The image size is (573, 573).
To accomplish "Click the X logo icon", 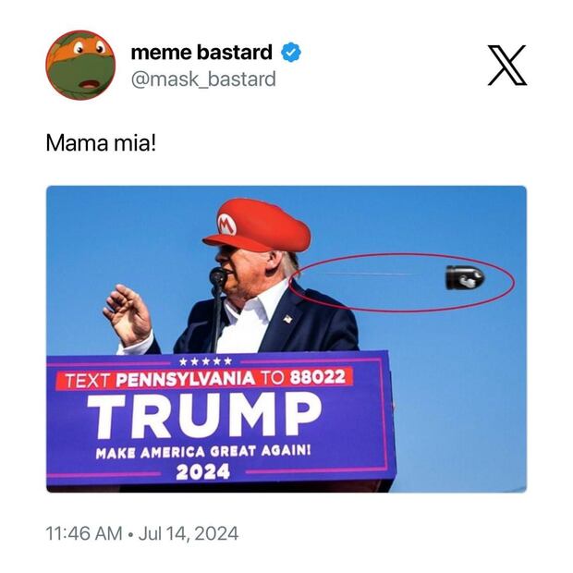I will pos(507,66).
